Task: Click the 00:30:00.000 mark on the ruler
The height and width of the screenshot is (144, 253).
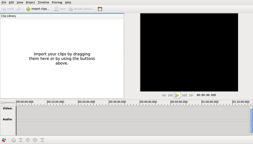Action: [117, 102]
